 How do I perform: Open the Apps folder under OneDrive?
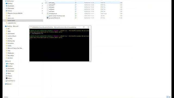pos(9,31)
